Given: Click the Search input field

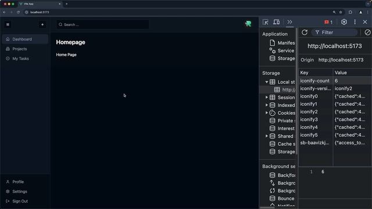Looking at the screenshot, I should (102, 24).
